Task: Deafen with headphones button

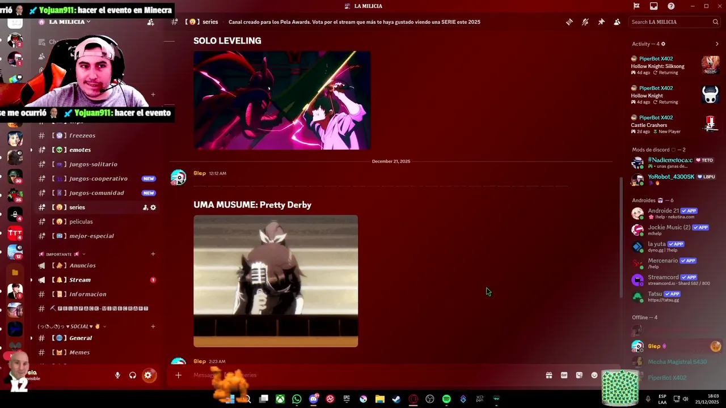Action: click(x=133, y=375)
